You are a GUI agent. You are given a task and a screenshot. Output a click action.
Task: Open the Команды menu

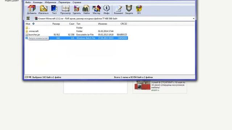pos(38,3)
